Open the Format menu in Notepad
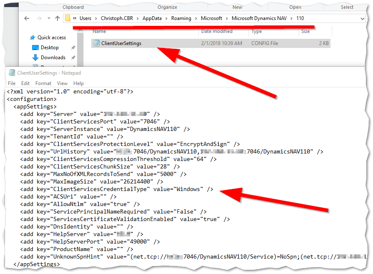This screenshot has height=274, width=373. (43, 83)
